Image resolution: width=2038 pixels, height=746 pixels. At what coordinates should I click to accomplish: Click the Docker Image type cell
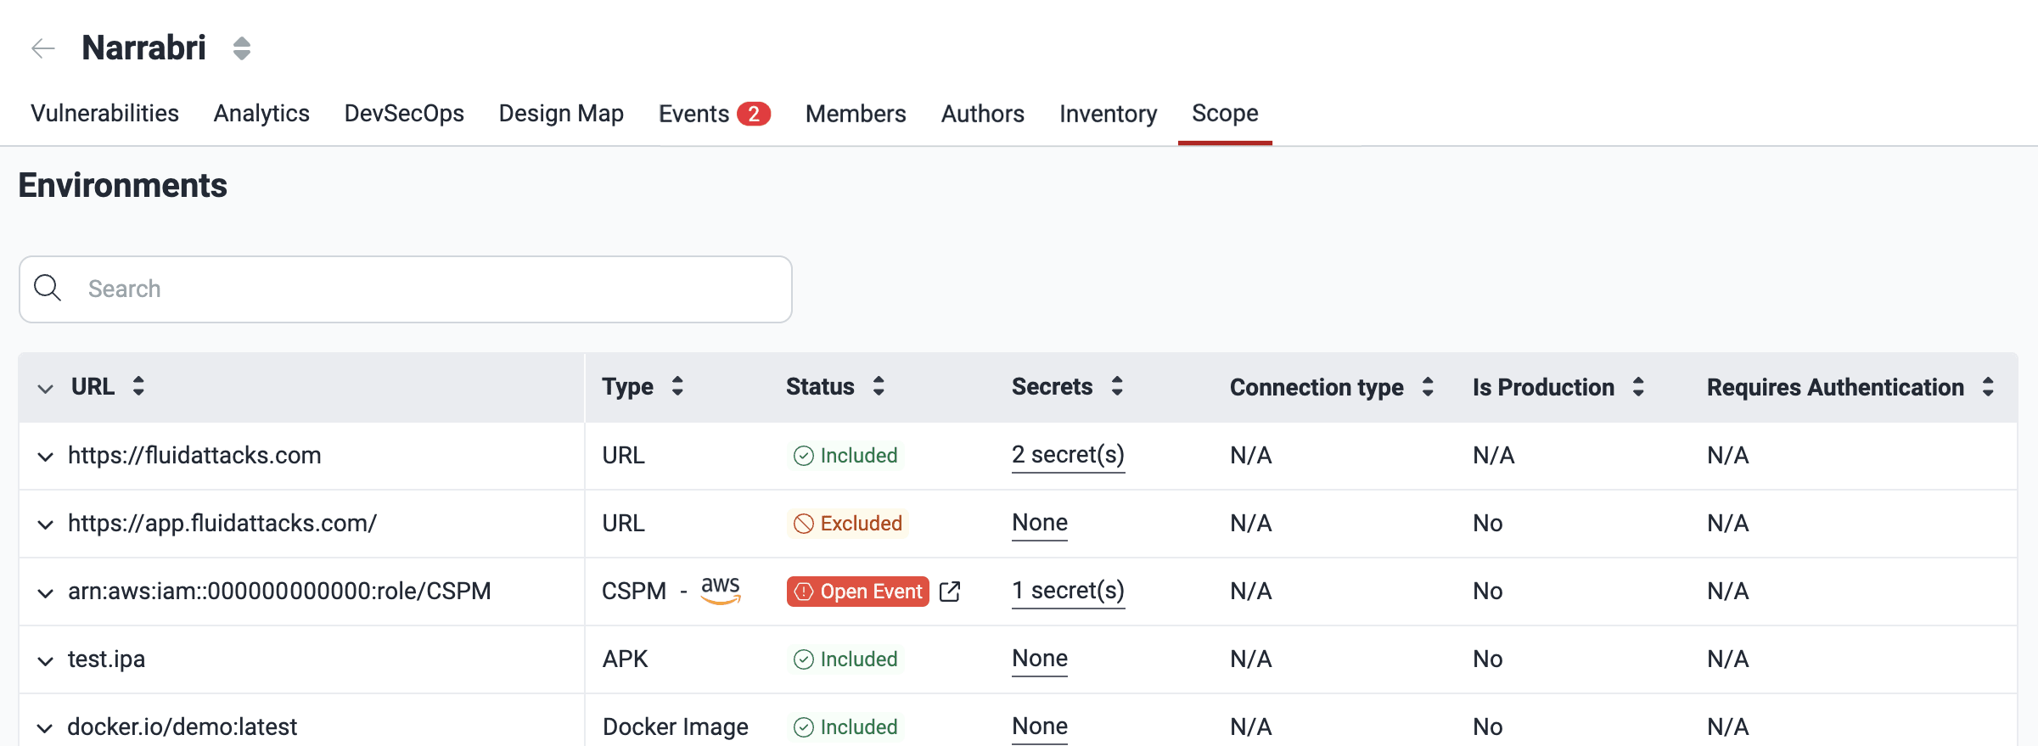coord(676,727)
